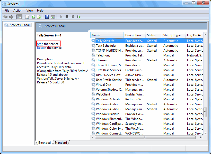Image resolution: width=211 pixels, height=154 pixels.
Task: Click the Restart link to restart the service
Action: pyautogui.click(x=42, y=48)
